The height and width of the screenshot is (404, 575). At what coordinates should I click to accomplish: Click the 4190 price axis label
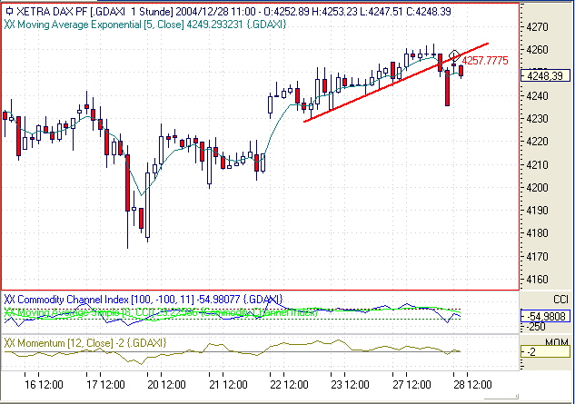click(x=537, y=211)
